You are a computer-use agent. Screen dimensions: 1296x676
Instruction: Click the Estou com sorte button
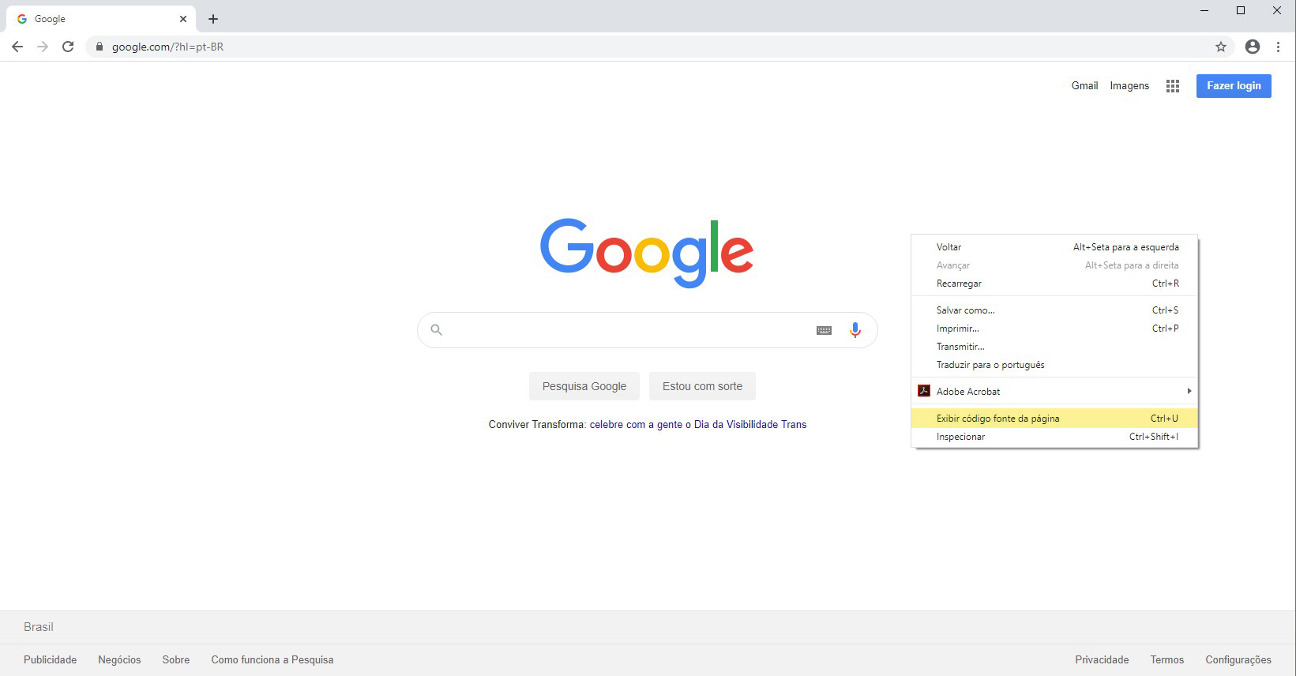(702, 386)
